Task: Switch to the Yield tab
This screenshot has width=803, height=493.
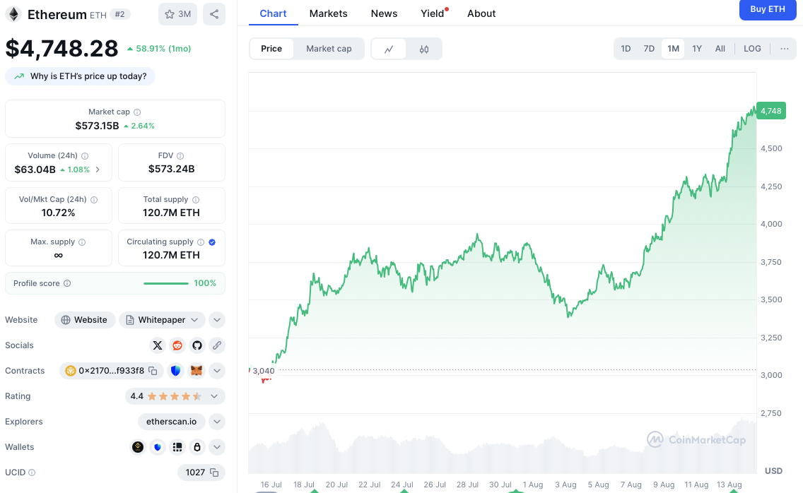Action: click(x=433, y=14)
